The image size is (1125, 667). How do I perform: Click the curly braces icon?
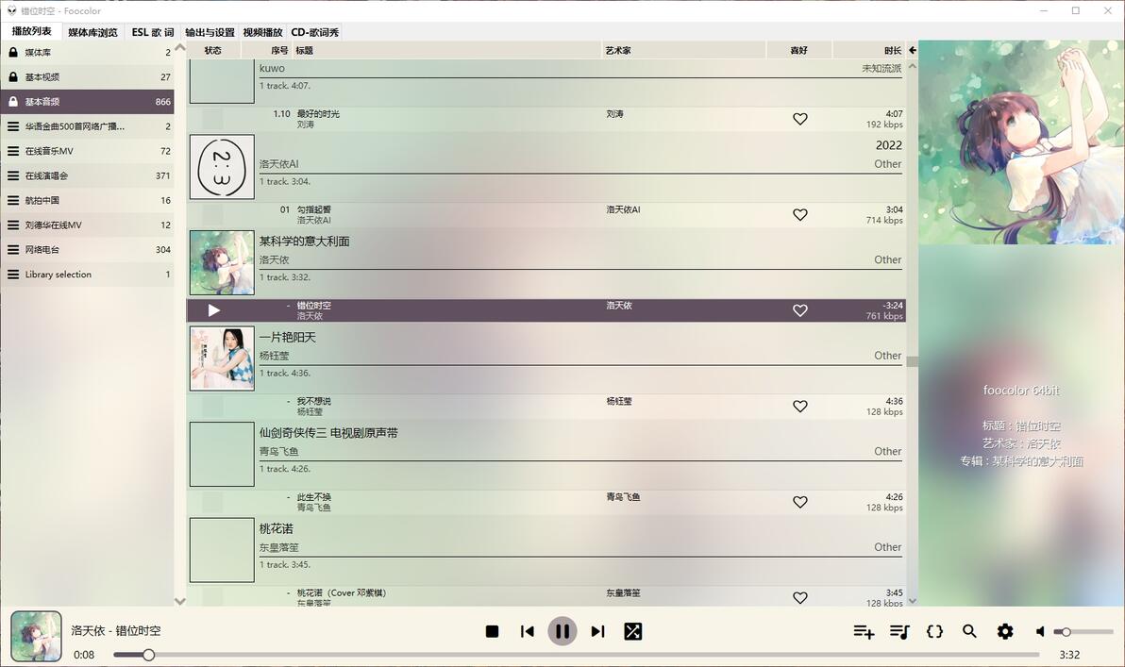(x=934, y=631)
